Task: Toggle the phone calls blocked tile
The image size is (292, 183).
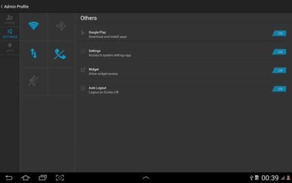Action: pos(60,54)
